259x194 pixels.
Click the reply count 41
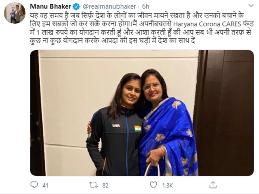coord(46,185)
